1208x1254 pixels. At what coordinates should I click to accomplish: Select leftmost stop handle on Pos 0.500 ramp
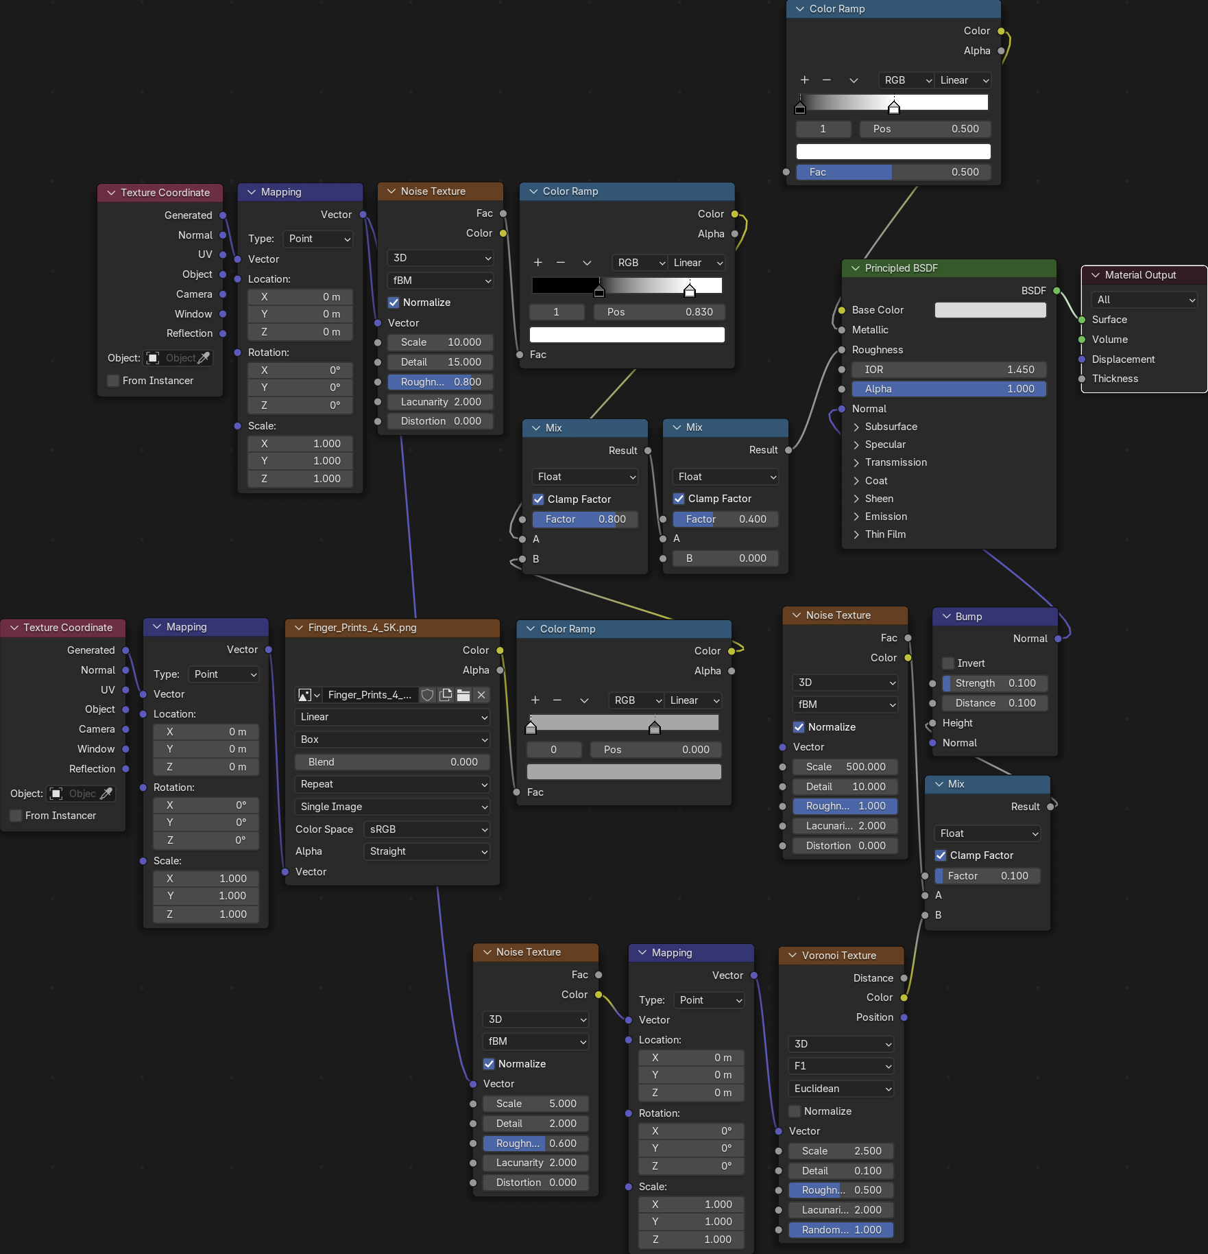(800, 107)
